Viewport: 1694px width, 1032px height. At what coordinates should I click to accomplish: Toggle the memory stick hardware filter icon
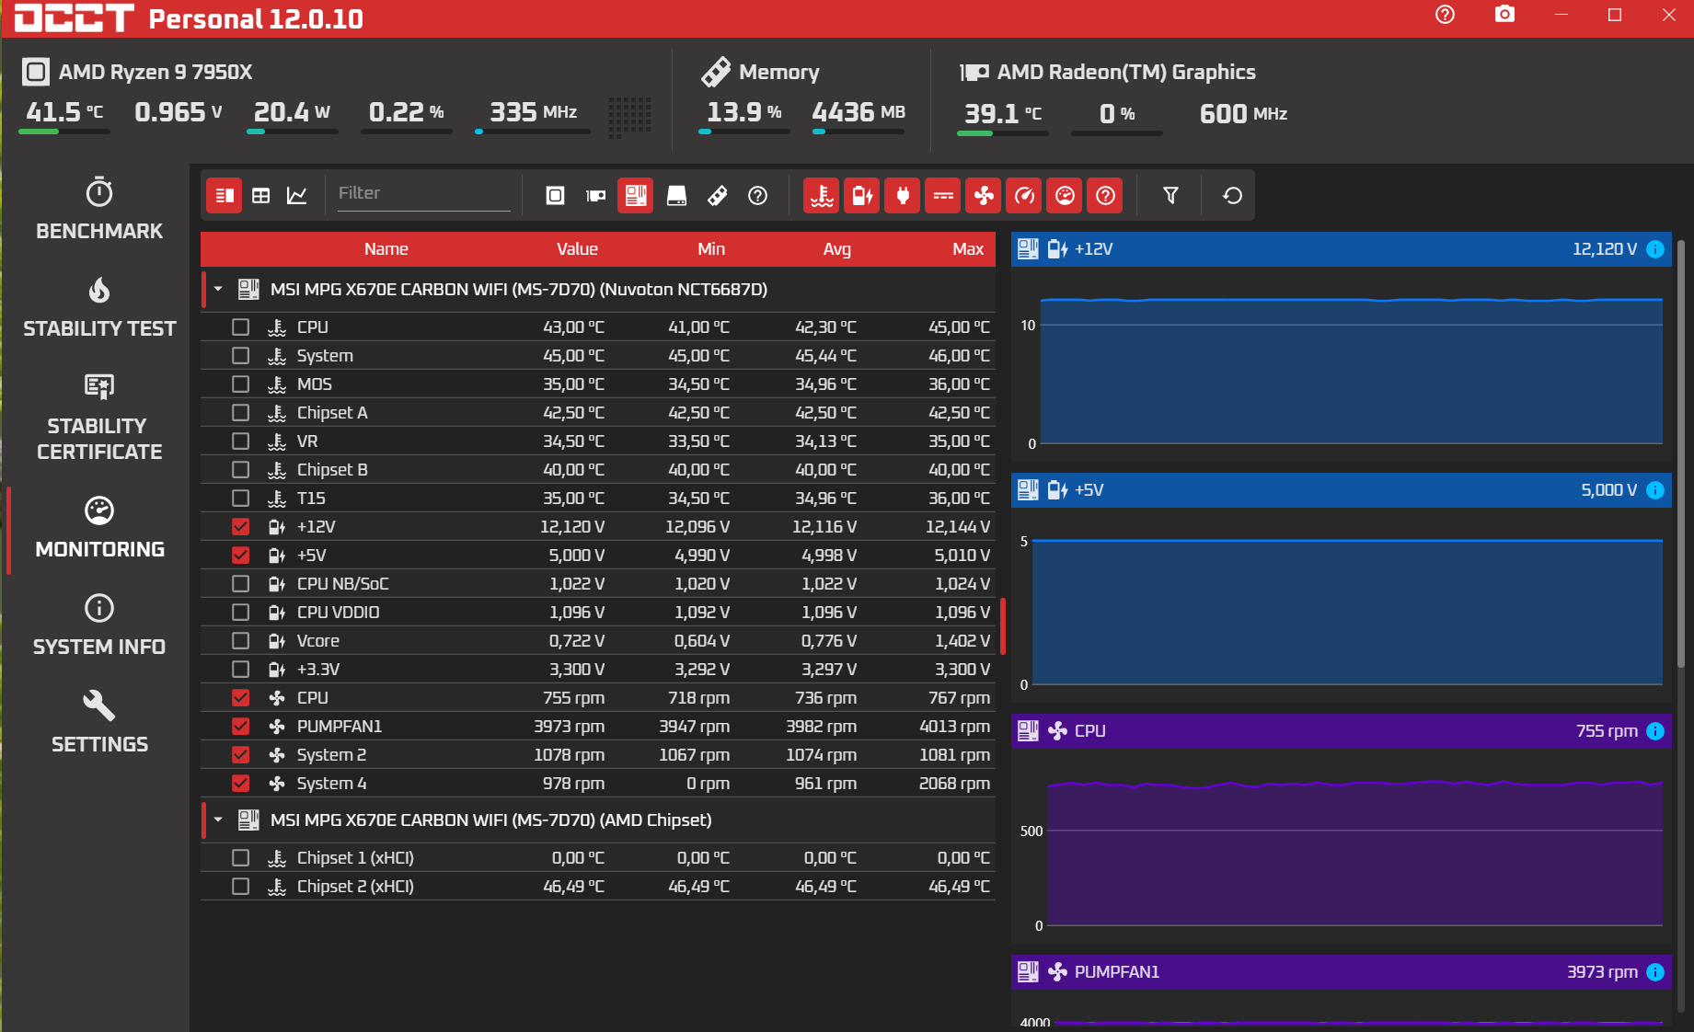(x=717, y=195)
